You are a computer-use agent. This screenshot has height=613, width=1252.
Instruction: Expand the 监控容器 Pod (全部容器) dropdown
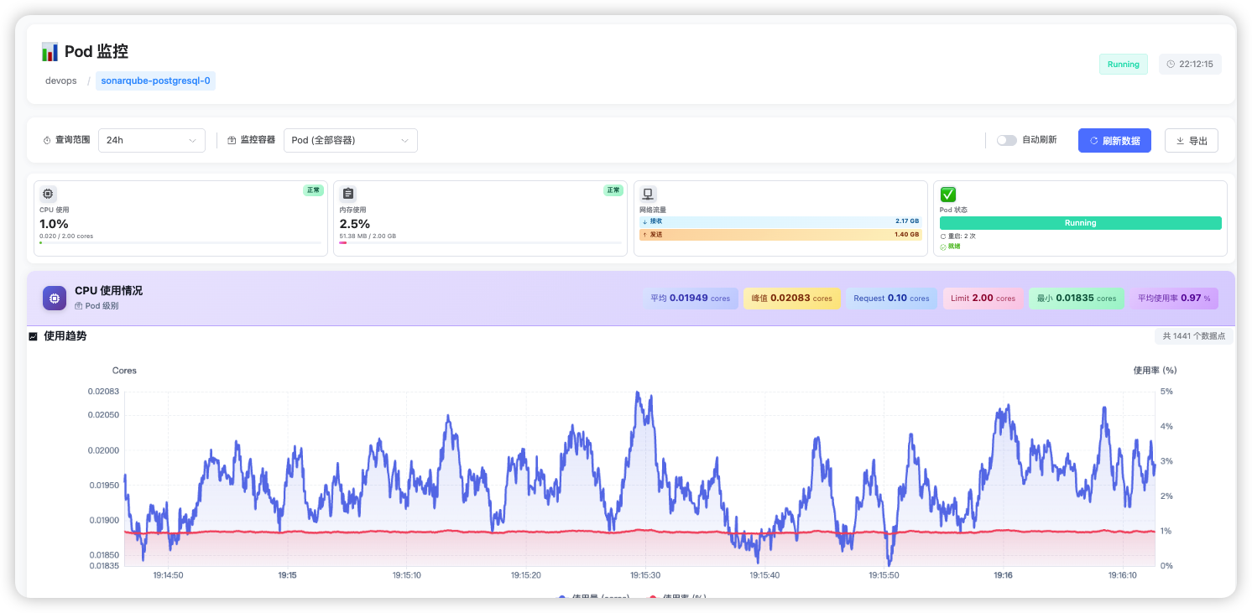pyautogui.click(x=350, y=140)
